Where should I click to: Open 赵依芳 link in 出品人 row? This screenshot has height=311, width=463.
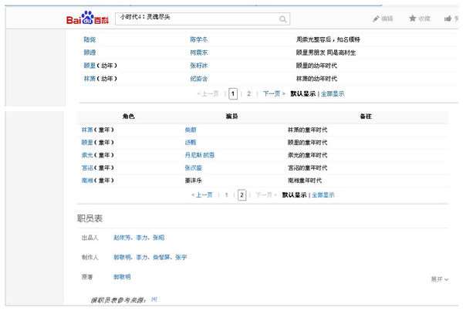click(122, 238)
